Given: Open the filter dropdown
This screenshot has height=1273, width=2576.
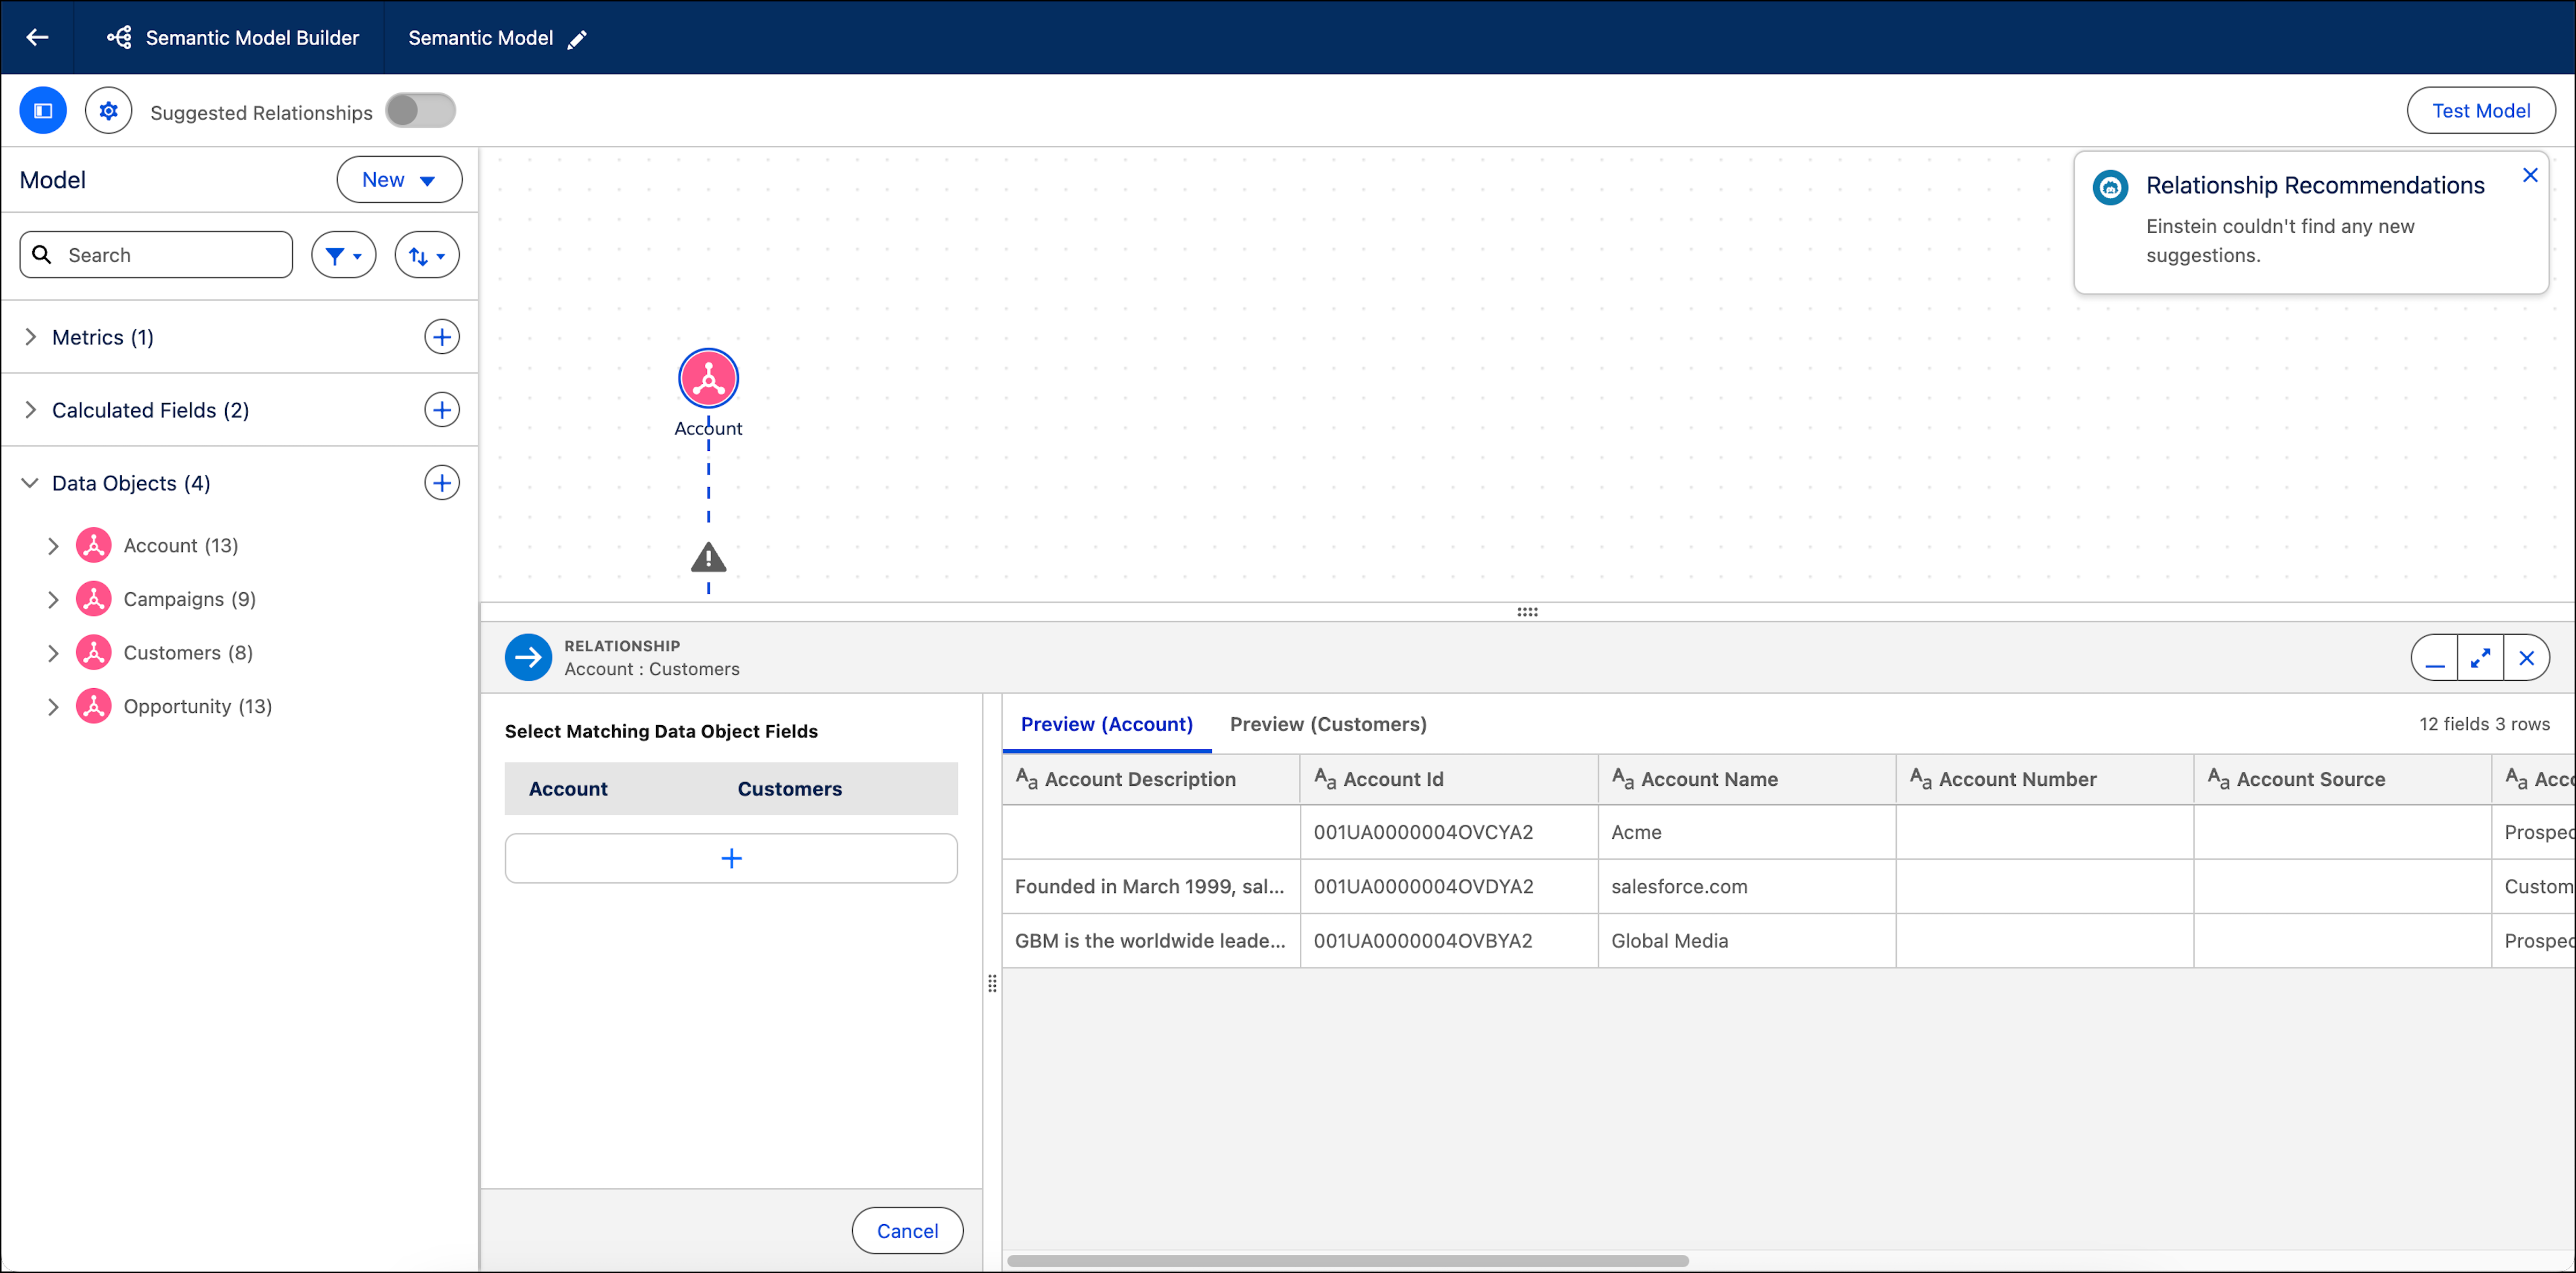Looking at the screenshot, I should 343,255.
